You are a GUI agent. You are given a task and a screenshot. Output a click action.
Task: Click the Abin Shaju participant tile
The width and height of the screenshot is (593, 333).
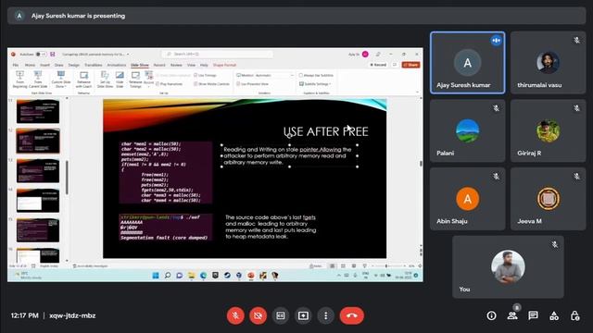coord(467,199)
